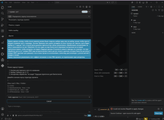Viewport: 164px width, 120px height.
Task: Open the Python icon in the activity bar
Action: pos(3,66)
